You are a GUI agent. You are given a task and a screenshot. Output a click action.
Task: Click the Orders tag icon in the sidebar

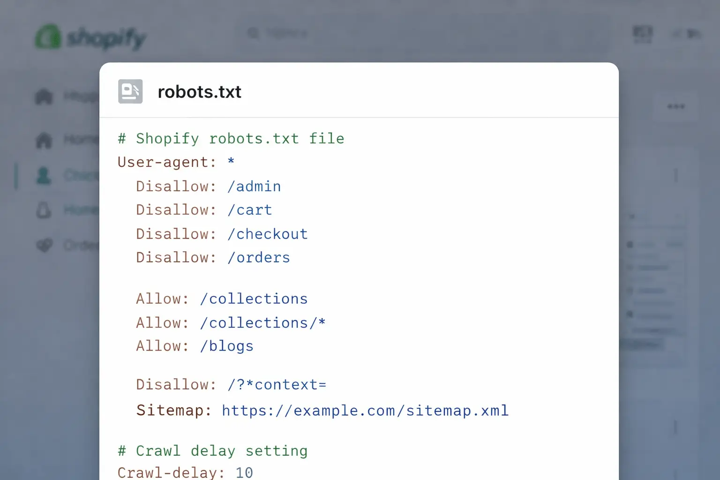[43, 245]
